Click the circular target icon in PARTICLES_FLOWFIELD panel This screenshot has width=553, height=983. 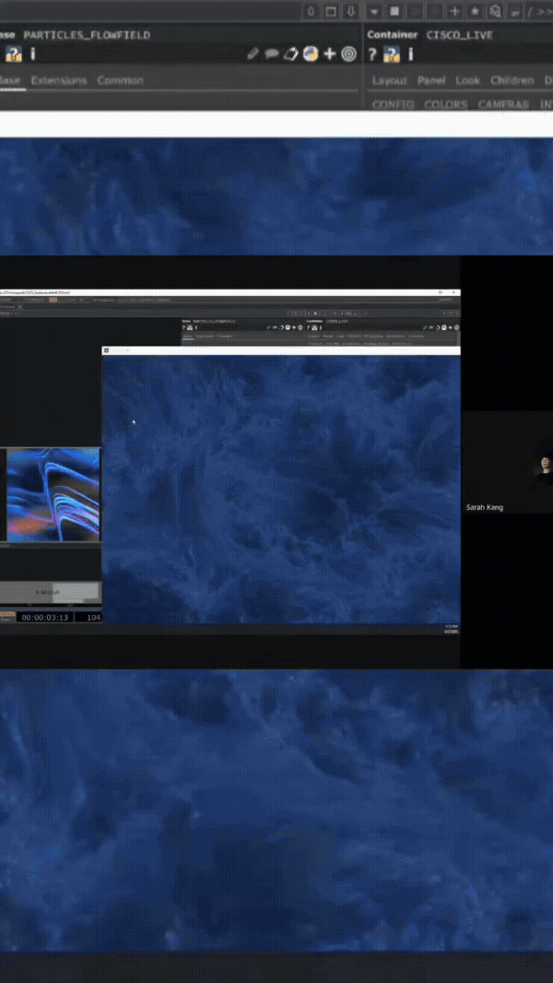pyautogui.click(x=348, y=53)
